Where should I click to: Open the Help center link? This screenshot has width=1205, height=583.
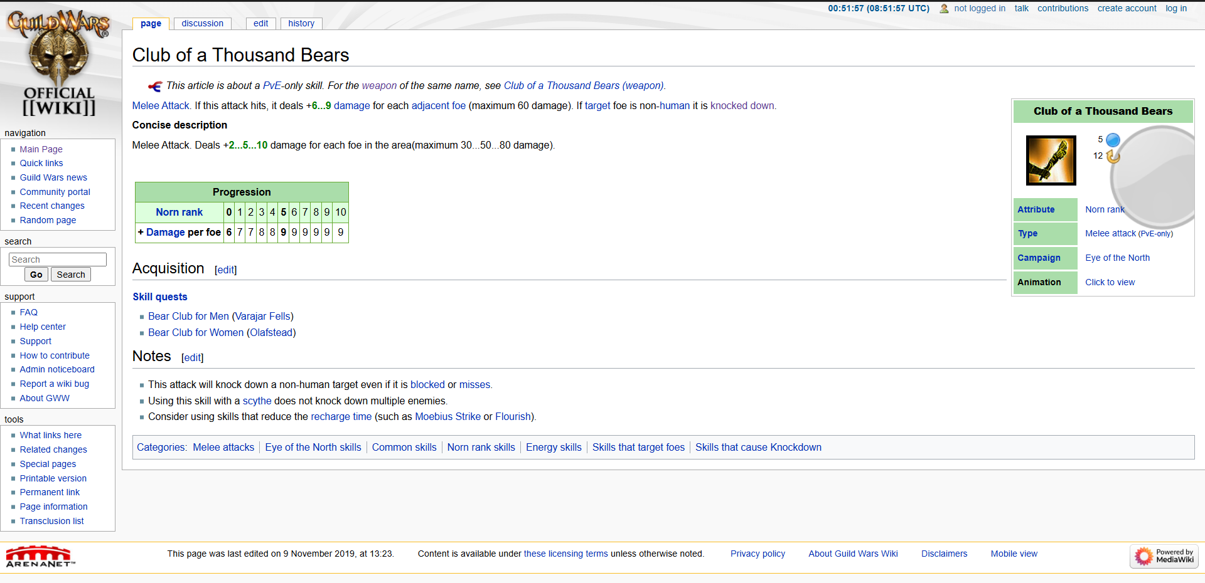(43, 327)
